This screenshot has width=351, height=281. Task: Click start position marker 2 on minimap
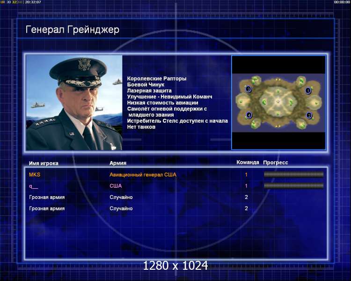(x=309, y=116)
